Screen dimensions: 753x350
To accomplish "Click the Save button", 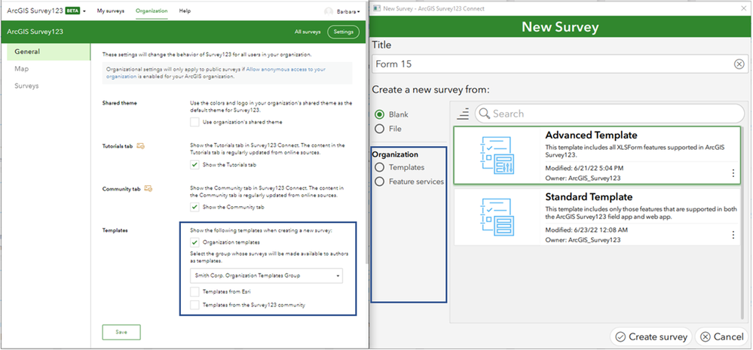I will point(121,332).
